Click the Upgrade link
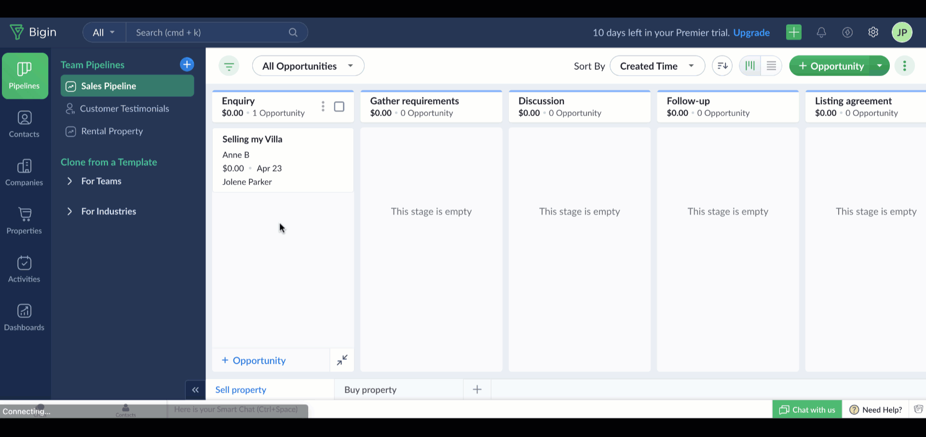Image resolution: width=926 pixels, height=437 pixels. pyautogui.click(x=751, y=32)
